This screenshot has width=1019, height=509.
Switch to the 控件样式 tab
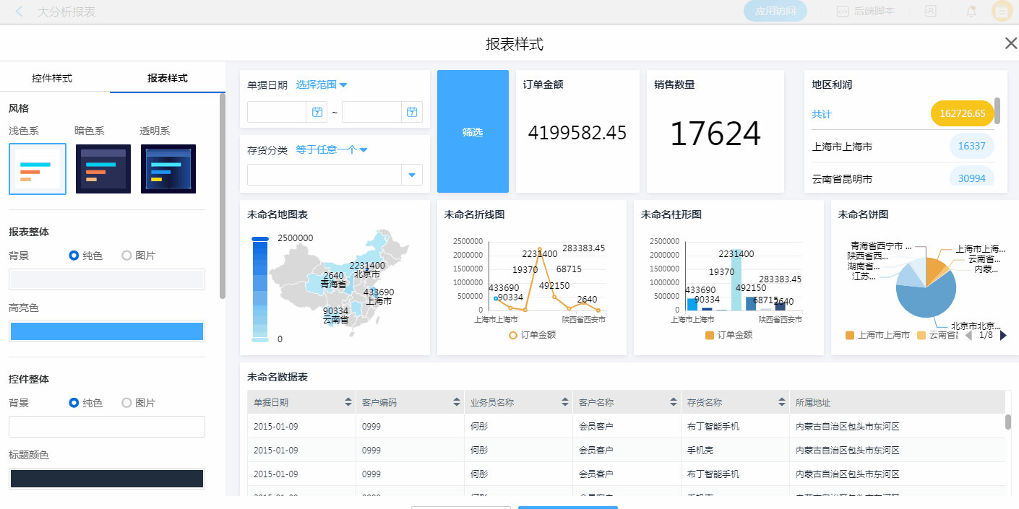(52, 78)
